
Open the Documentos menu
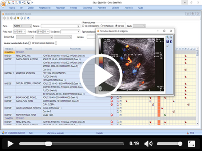pos(87,8)
